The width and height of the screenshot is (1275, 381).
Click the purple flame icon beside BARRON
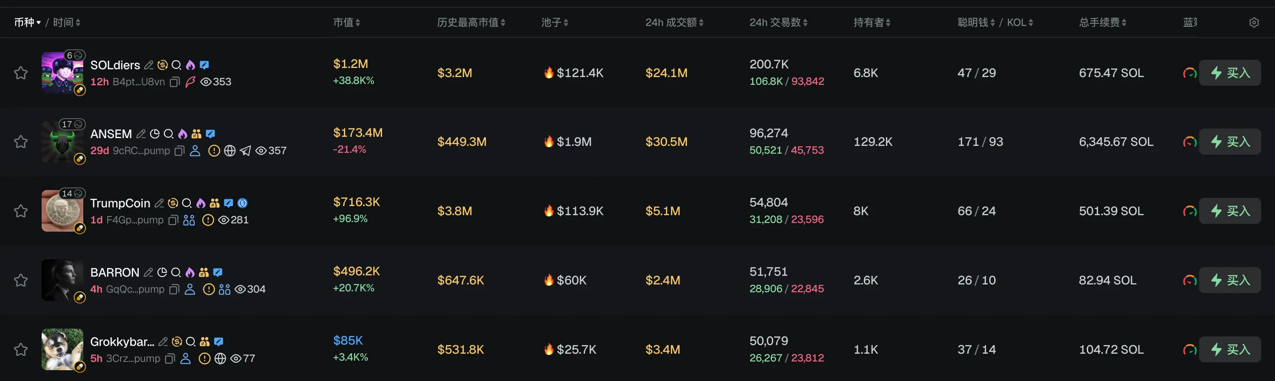[x=190, y=272]
